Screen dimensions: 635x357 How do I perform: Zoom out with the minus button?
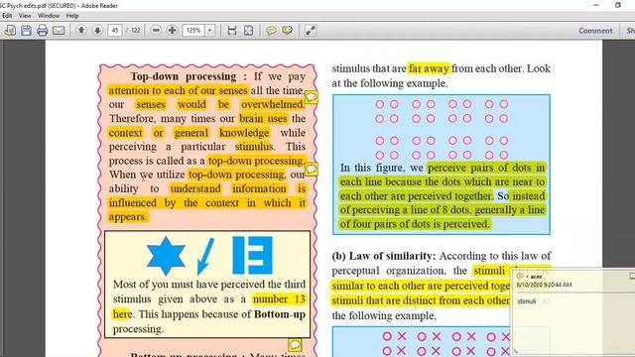coord(156,31)
